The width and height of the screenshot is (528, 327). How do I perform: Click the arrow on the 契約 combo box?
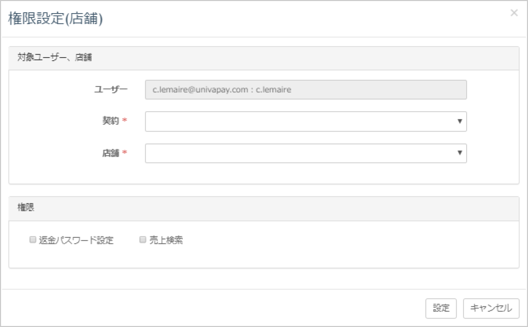pos(459,122)
